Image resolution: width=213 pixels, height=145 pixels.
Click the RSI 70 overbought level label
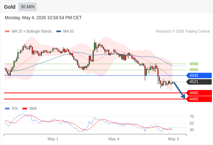coord(192,116)
